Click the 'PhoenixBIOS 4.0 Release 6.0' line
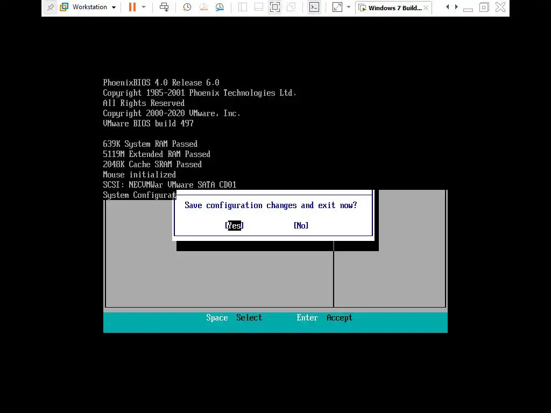This screenshot has width=551, height=413. (x=161, y=82)
